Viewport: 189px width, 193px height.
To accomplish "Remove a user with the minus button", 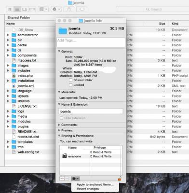I will coord(67,179).
